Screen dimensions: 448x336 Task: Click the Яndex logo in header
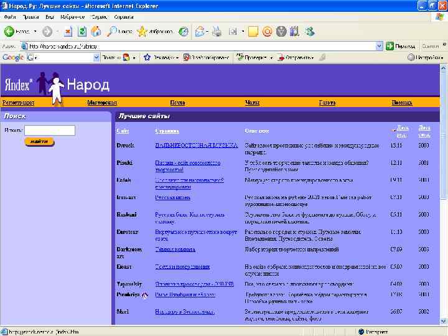(x=19, y=85)
